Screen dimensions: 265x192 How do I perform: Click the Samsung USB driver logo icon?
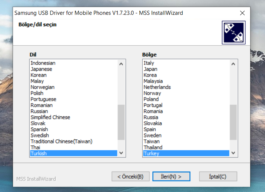coord(233,33)
